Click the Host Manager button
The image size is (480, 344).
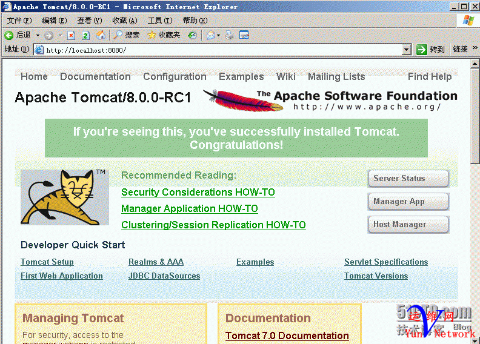click(x=408, y=225)
